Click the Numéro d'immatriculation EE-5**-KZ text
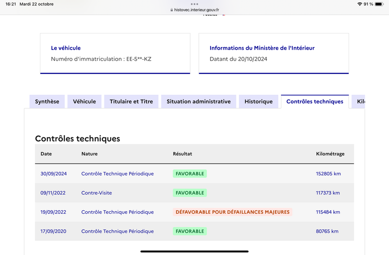 point(101,59)
